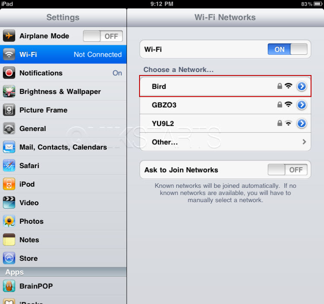Viewport: 324px width, 304px height.
Task: Open details arrow for Bird network
Action: click(x=302, y=86)
